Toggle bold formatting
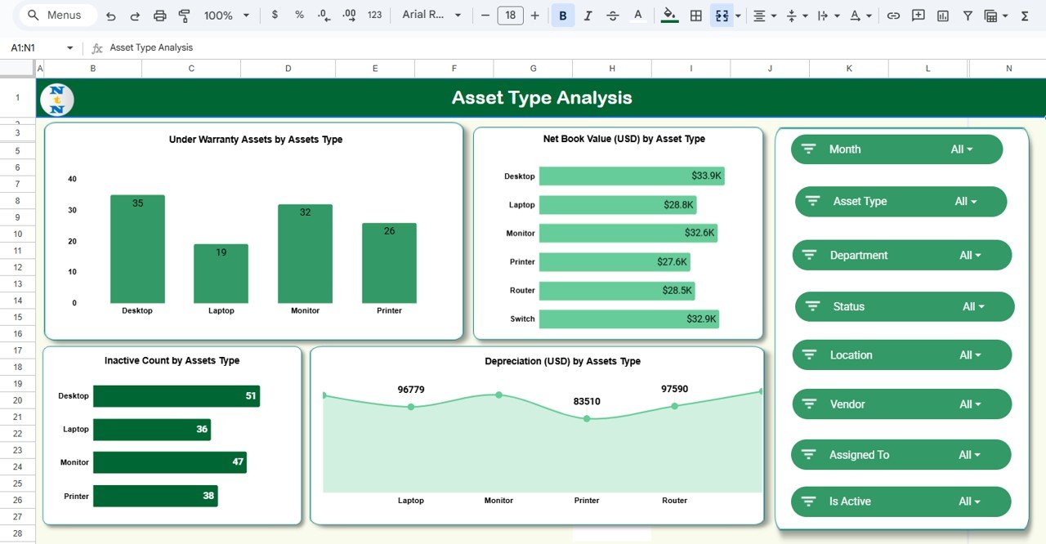The image size is (1046, 544). pos(562,15)
